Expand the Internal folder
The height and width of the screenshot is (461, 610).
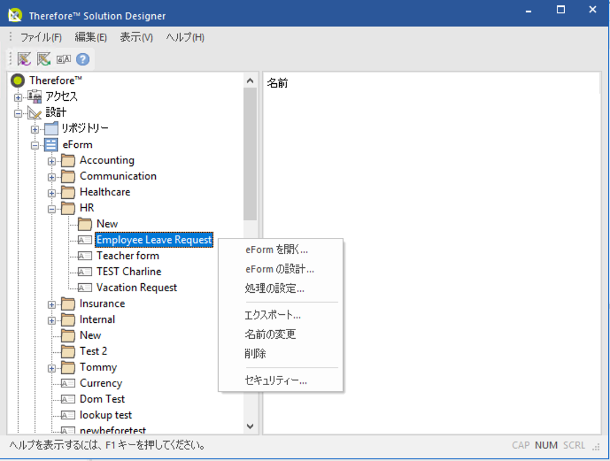(52, 321)
